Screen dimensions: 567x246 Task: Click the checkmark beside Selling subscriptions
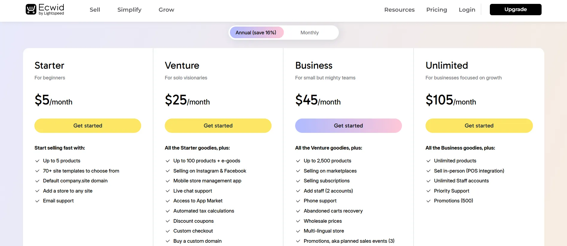(x=298, y=181)
